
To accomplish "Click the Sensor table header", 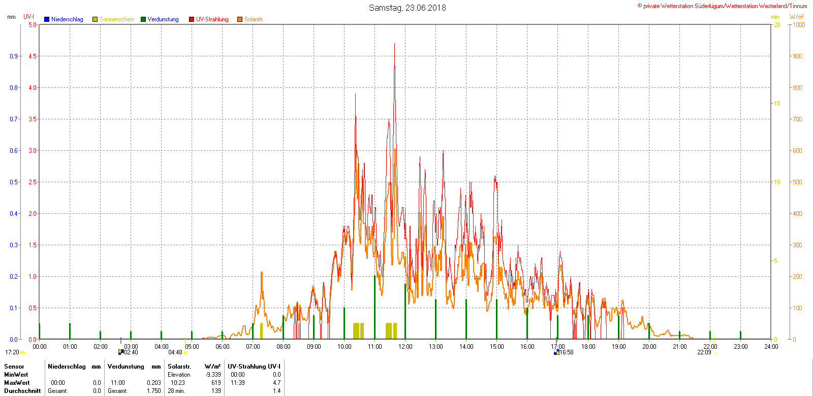I will [x=14, y=367].
